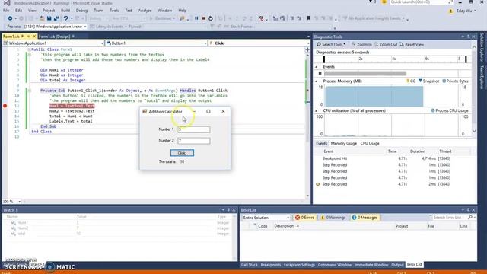Viewport: 487px width, 274px height.
Task: Open the Process dropdown showing WindowsApplication1.vsho
Action: coord(55,27)
